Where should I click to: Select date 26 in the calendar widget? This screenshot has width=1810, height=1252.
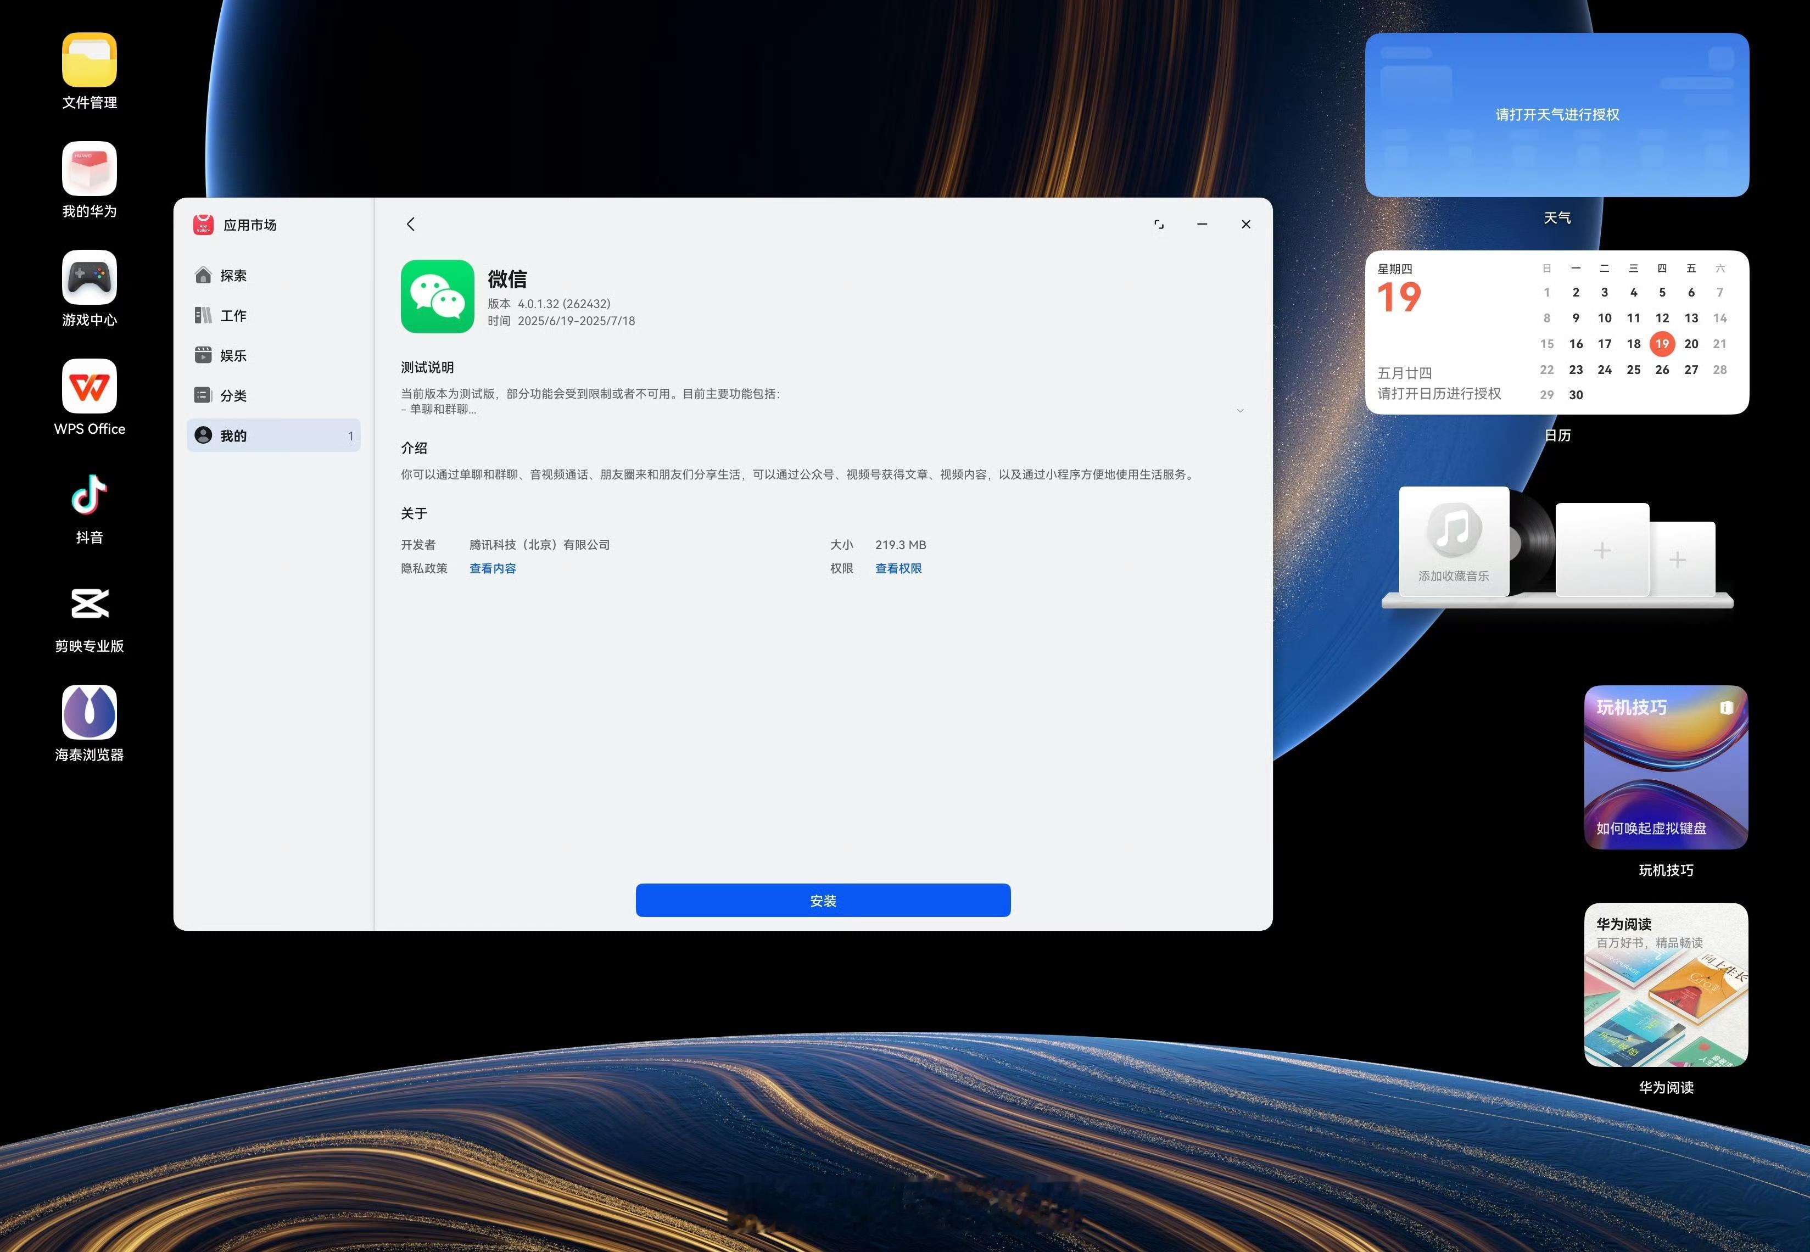[x=1662, y=370]
